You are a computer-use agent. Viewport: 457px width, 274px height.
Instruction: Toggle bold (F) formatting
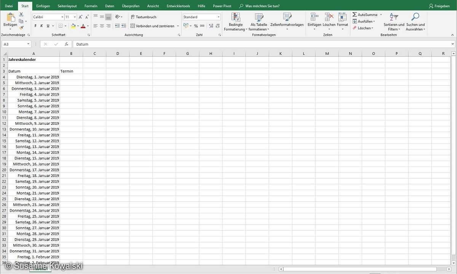point(35,26)
